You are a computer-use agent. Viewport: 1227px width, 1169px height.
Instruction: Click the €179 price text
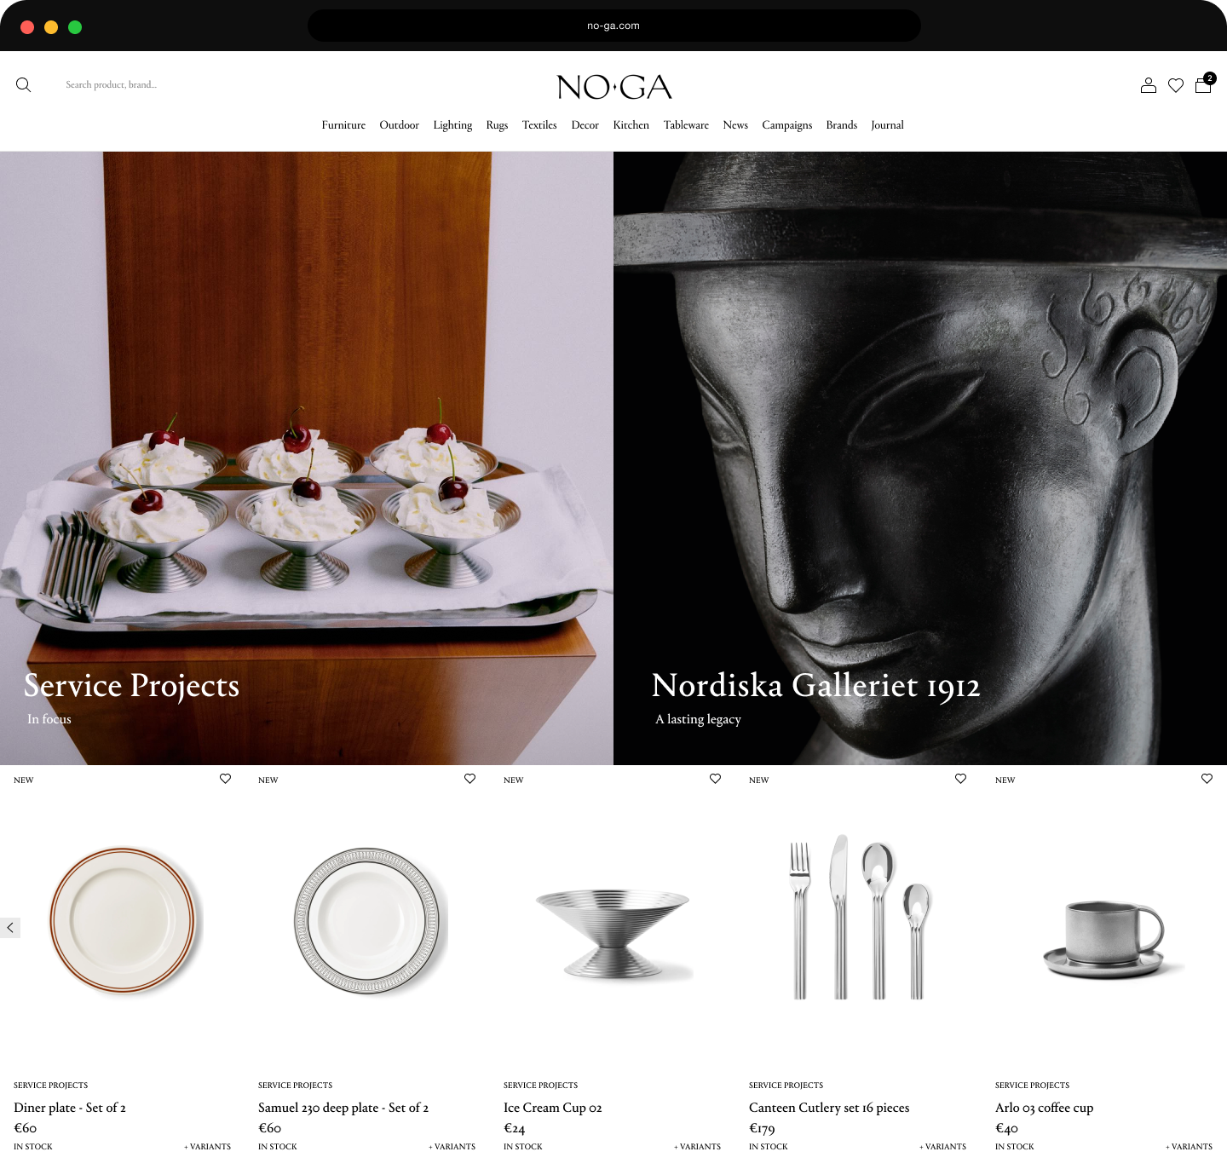(x=762, y=1128)
